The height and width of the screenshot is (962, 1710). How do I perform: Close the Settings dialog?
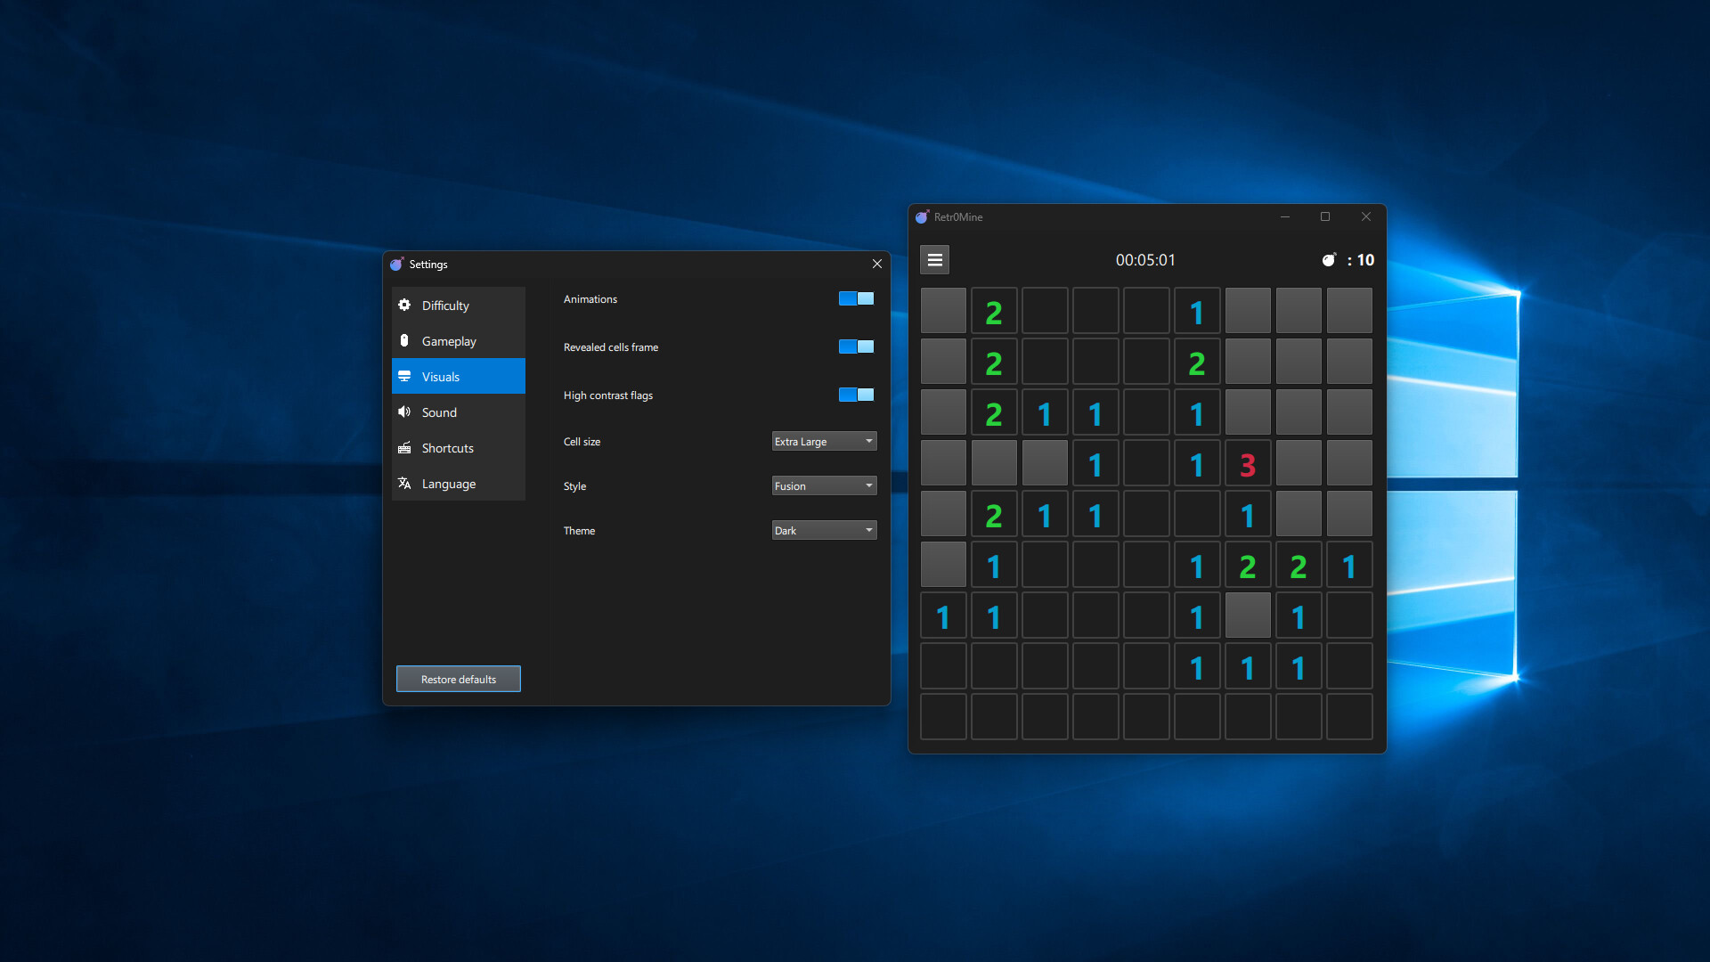(x=876, y=264)
